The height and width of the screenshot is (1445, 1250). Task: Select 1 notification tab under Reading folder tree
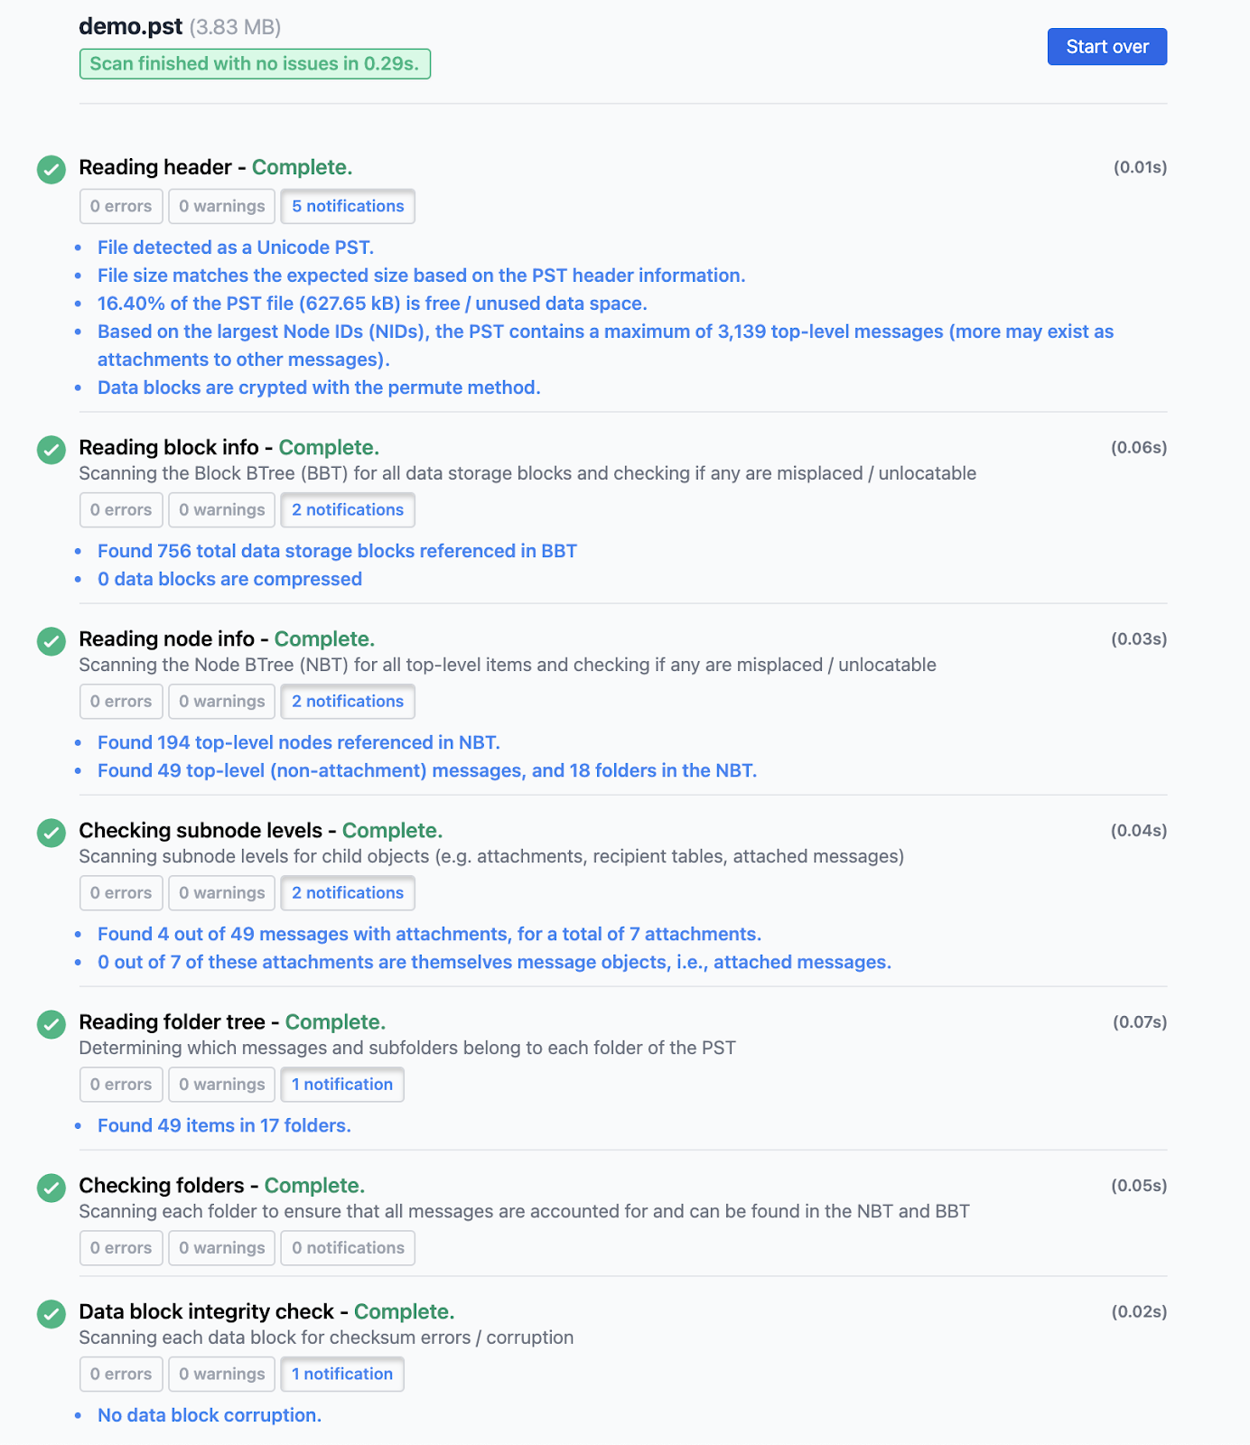[x=342, y=1085]
